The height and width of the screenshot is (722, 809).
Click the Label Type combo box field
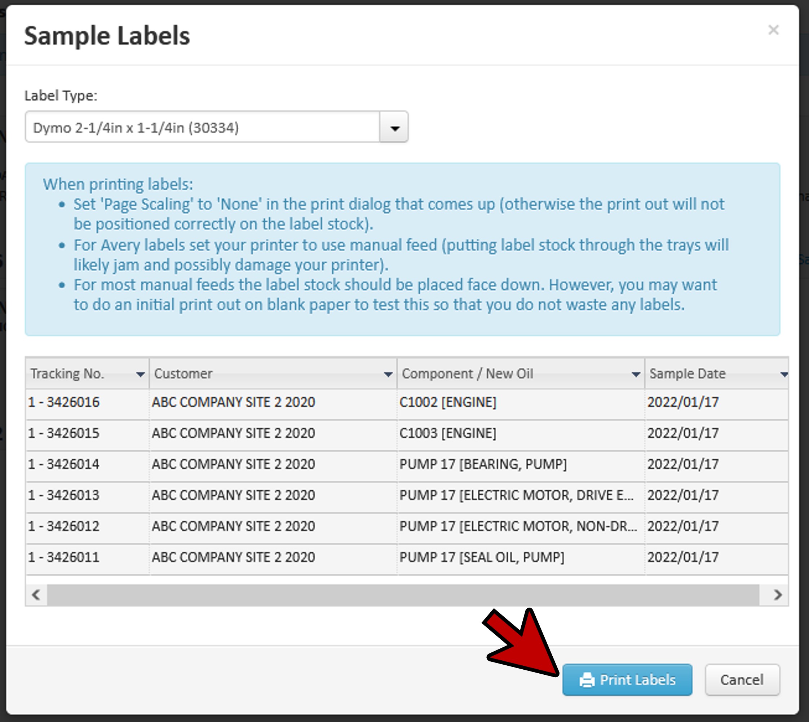[202, 128]
